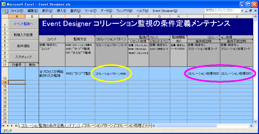Select the AND:"かつ"で監視 cell in row 13

click(x=80, y=74)
